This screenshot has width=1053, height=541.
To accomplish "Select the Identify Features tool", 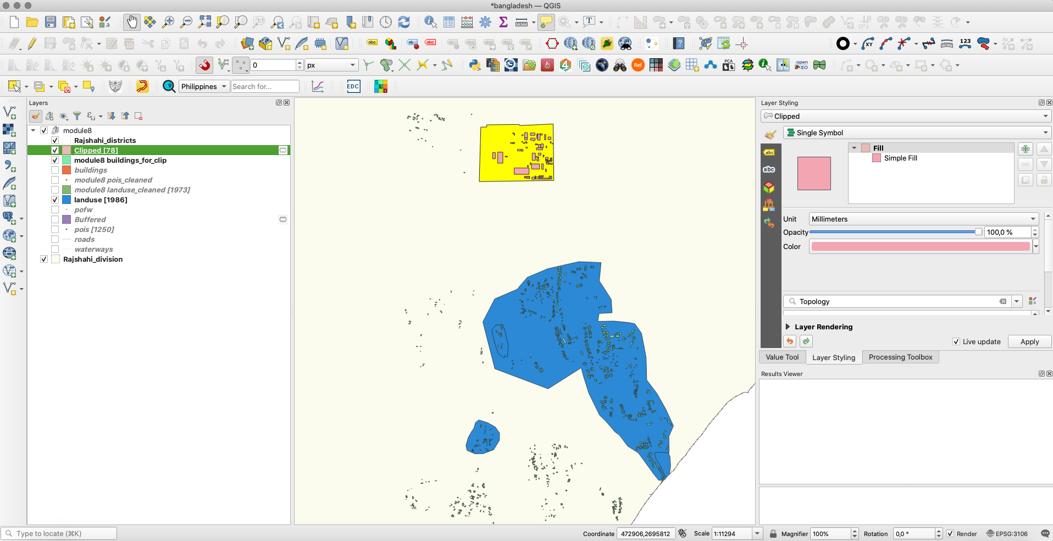I will [x=430, y=22].
